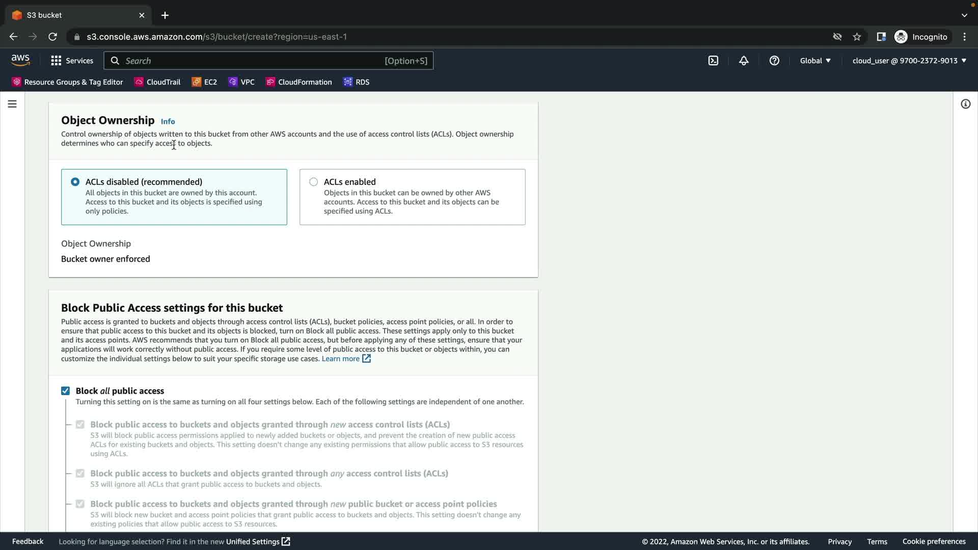Uncheck Block all public access

click(x=65, y=391)
